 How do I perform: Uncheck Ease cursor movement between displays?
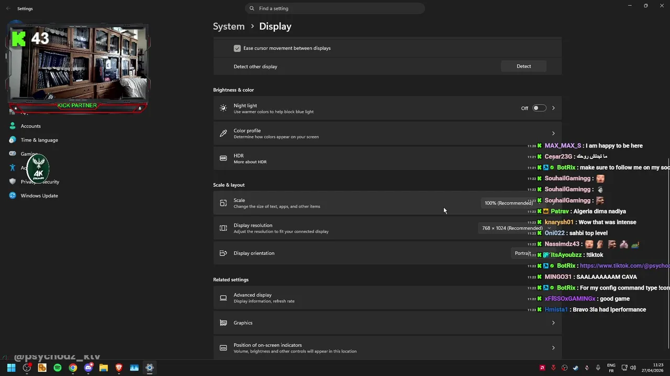tap(237, 48)
